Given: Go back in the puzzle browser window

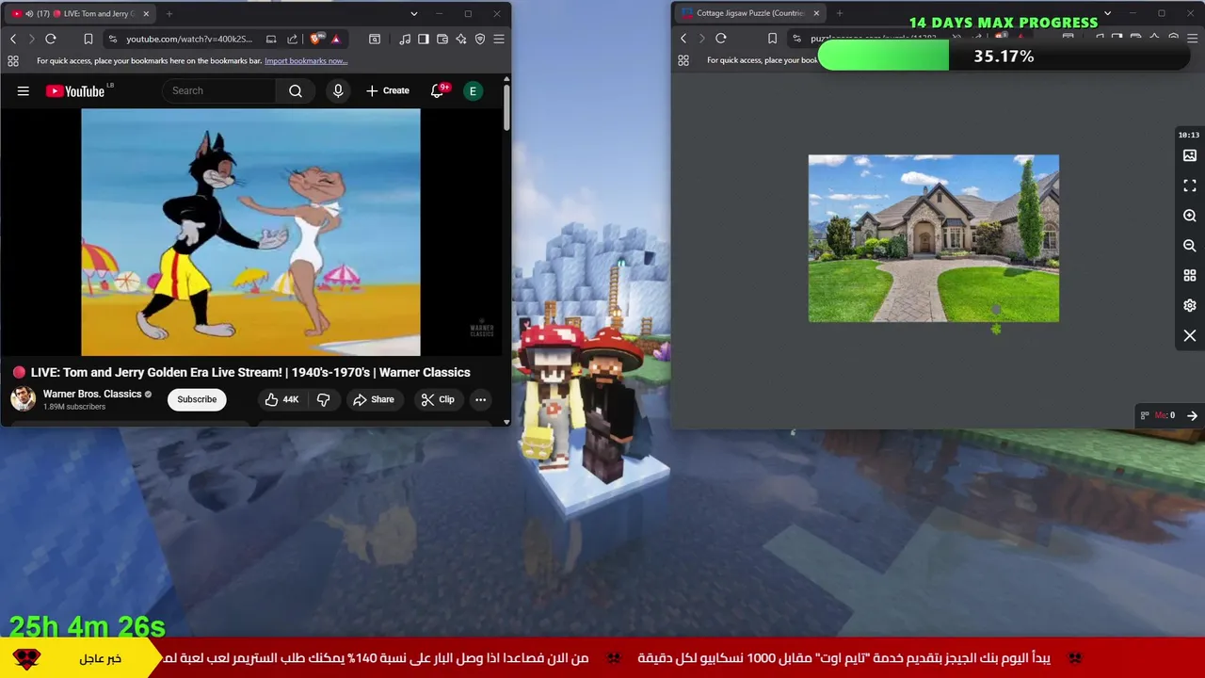Looking at the screenshot, I should tap(683, 39).
